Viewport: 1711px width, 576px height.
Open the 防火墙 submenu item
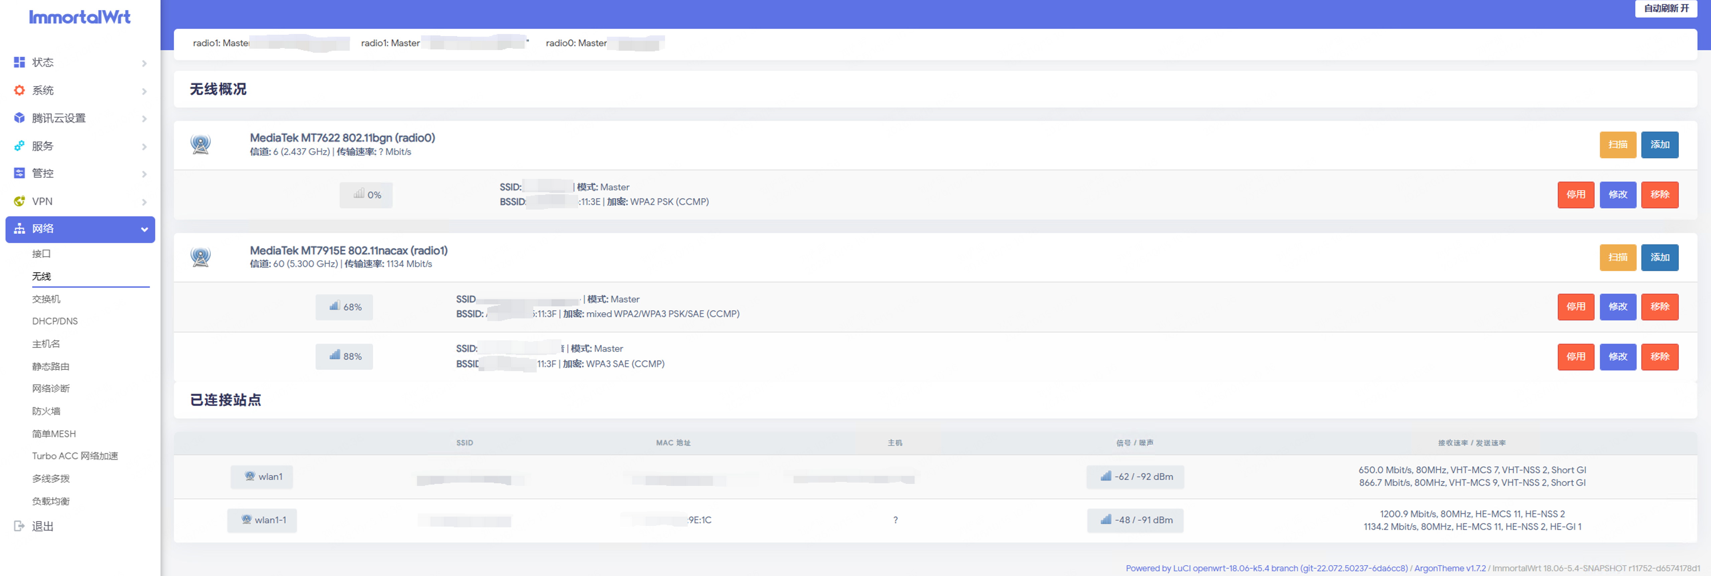[x=46, y=411]
